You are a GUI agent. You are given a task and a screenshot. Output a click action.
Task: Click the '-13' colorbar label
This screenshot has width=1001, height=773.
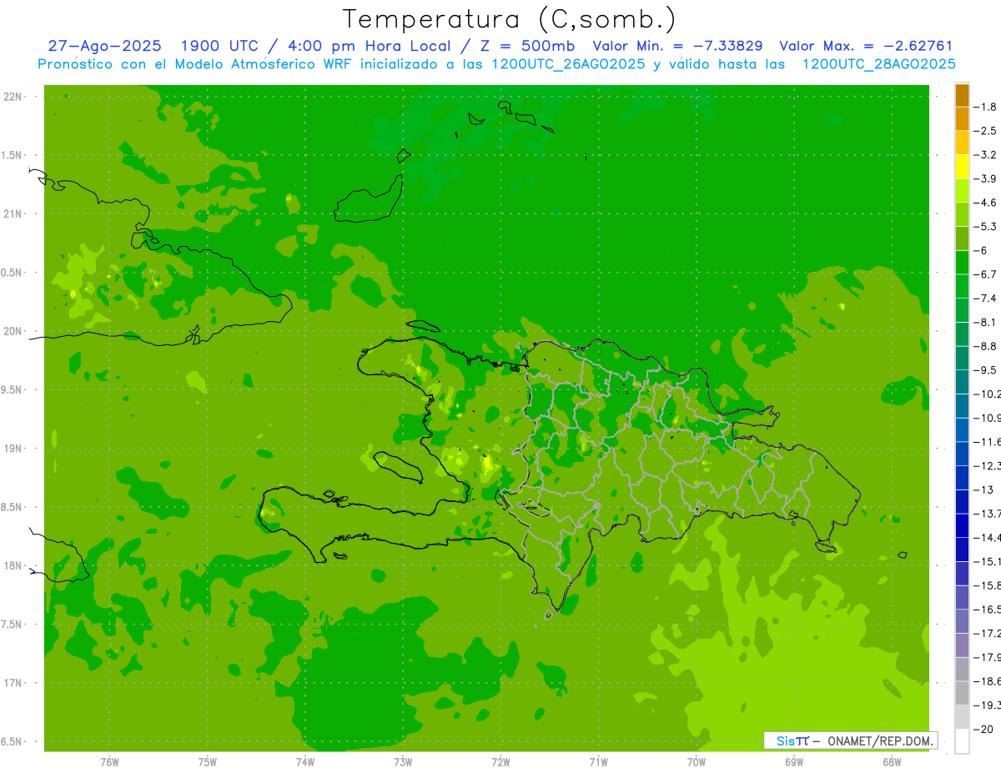tap(984, 489)
